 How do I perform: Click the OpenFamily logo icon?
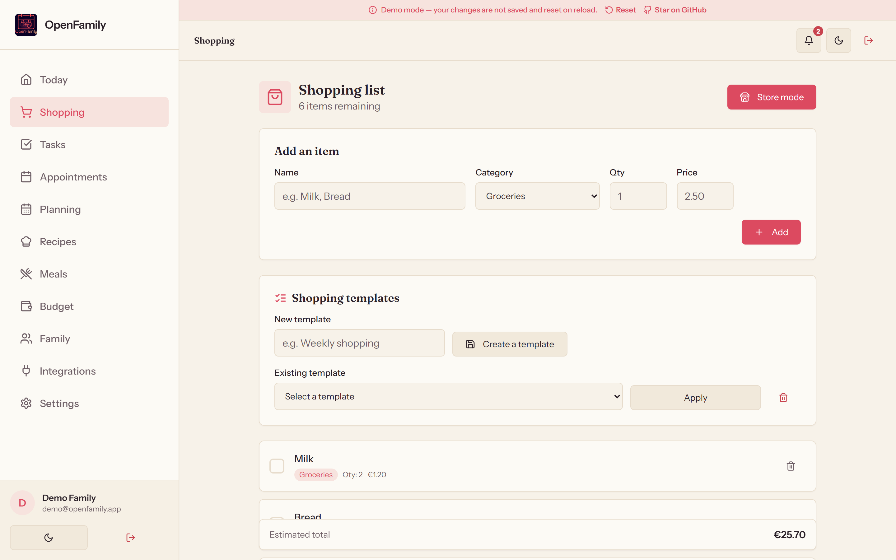[26, 25]
